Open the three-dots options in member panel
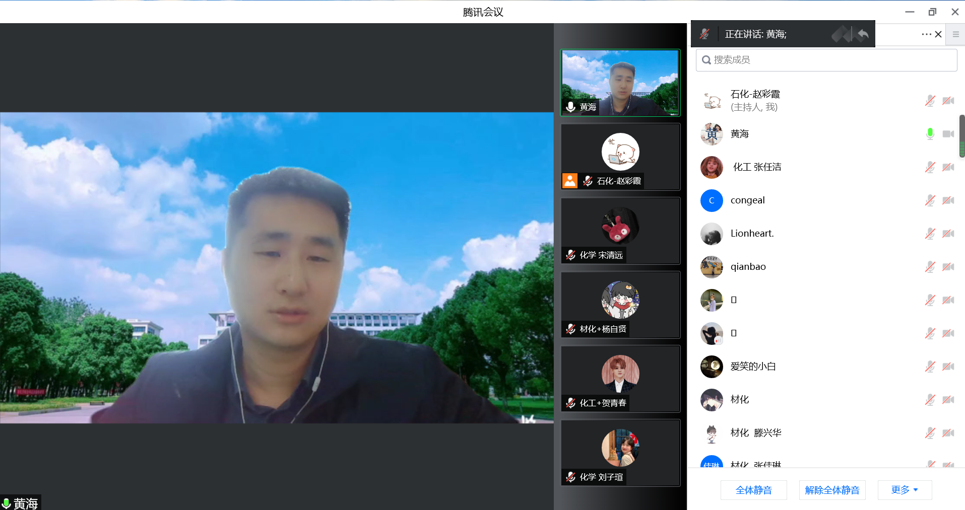Viewport: 965px width, 510px height. tap(926, 34)
